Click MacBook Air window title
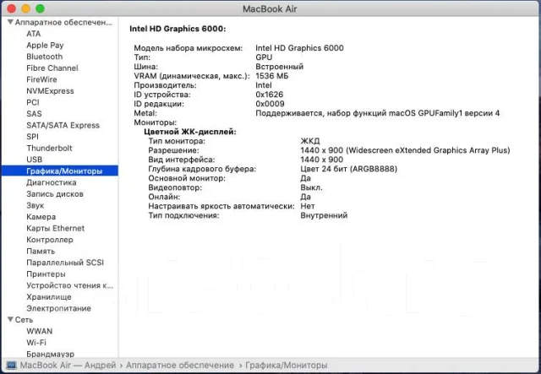541x374 pixels. 270,8
